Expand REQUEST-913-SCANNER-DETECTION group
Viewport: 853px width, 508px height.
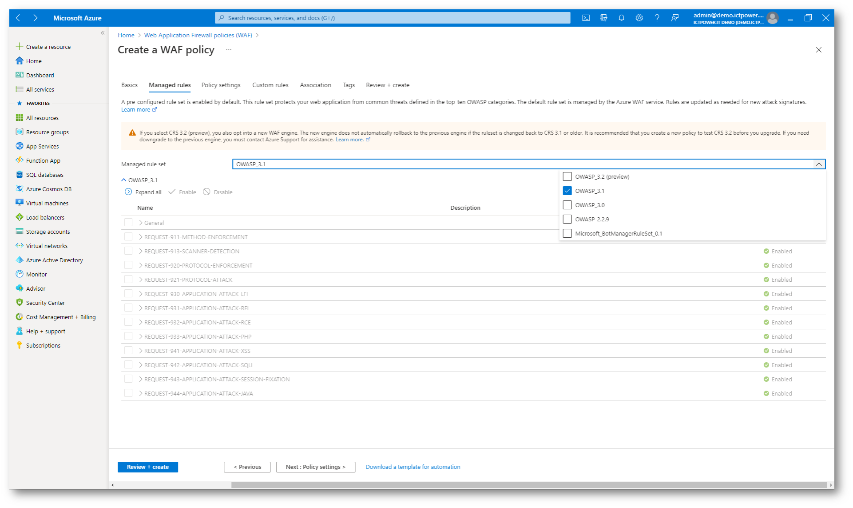140,251
